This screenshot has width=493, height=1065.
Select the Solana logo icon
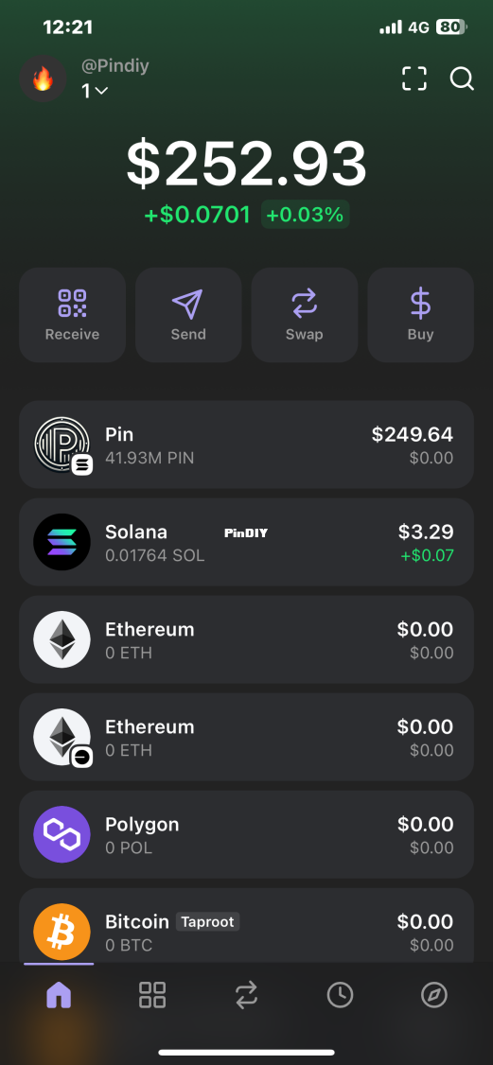point(62,542)
